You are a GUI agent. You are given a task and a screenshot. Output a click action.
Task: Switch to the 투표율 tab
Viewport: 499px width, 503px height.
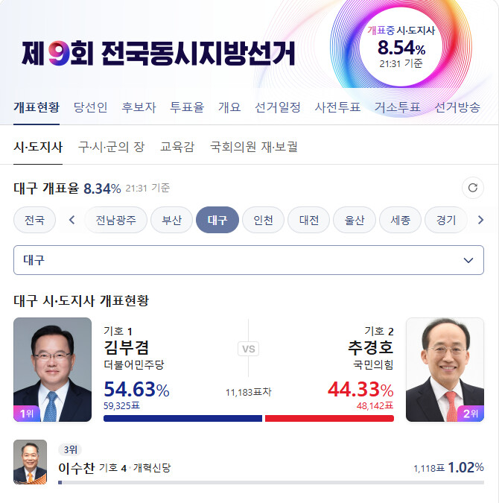pos(187,107)
